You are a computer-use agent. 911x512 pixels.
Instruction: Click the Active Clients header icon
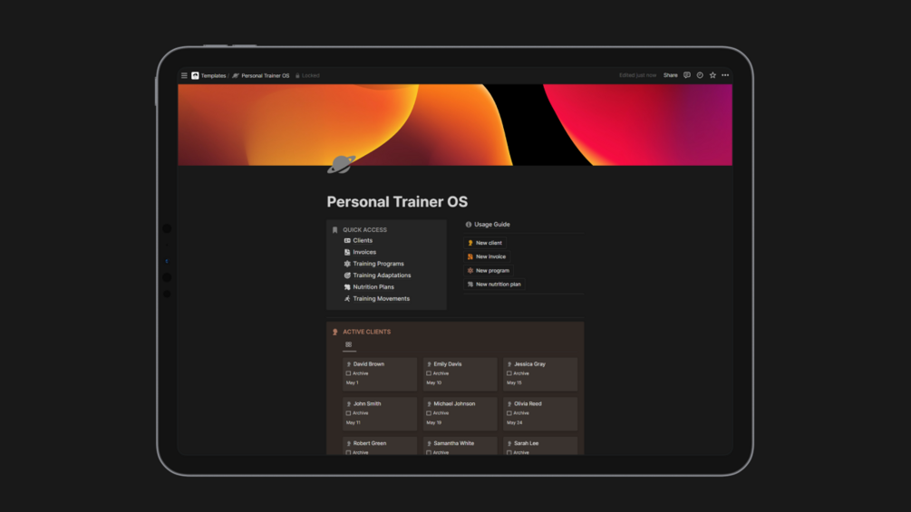334,332
